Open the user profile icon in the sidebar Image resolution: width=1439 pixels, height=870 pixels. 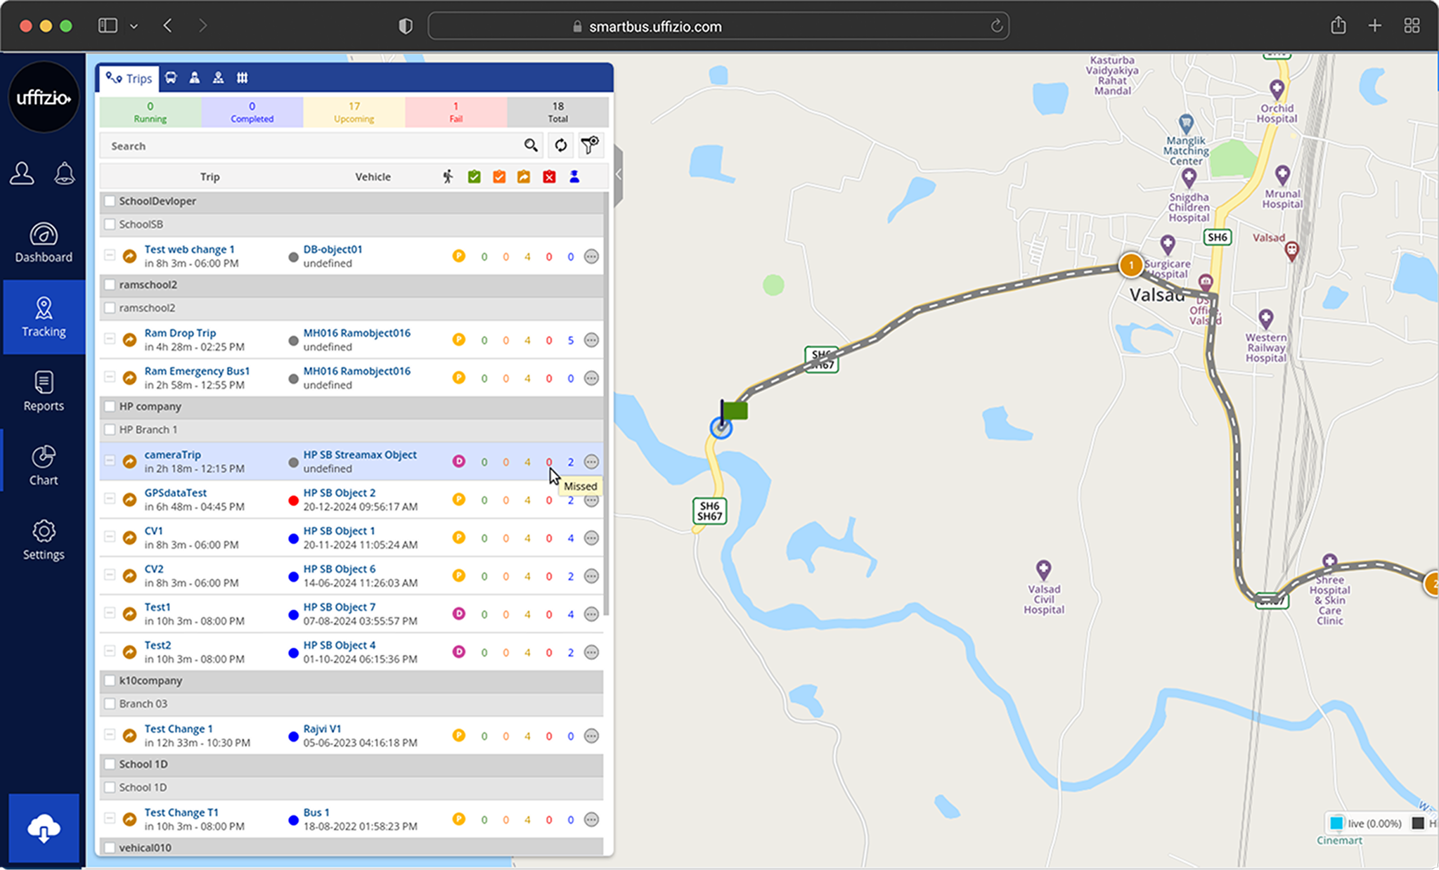pos(22,174)
